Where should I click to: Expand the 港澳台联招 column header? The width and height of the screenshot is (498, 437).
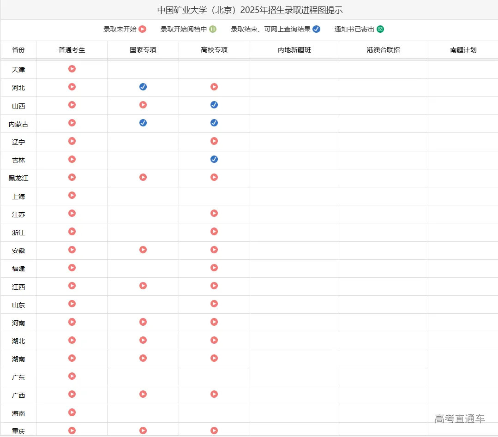(x=383, y=50)
